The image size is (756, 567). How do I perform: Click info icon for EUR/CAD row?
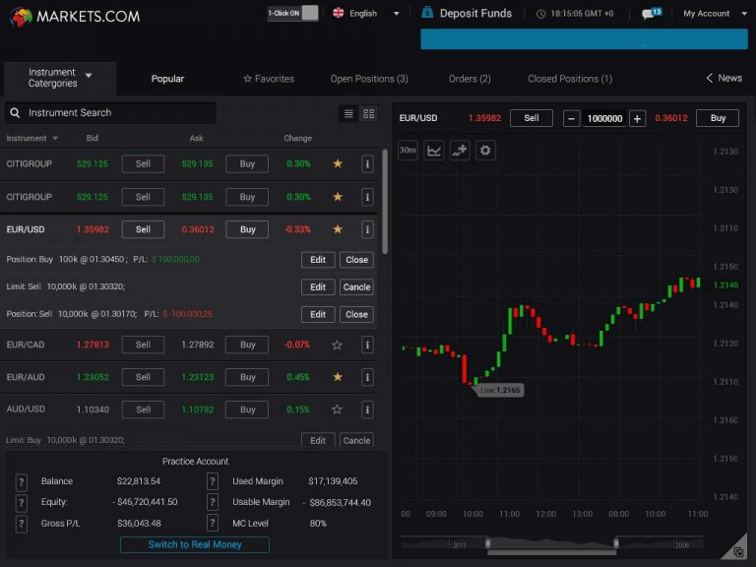pyautogui.click(x=367, y=345)
